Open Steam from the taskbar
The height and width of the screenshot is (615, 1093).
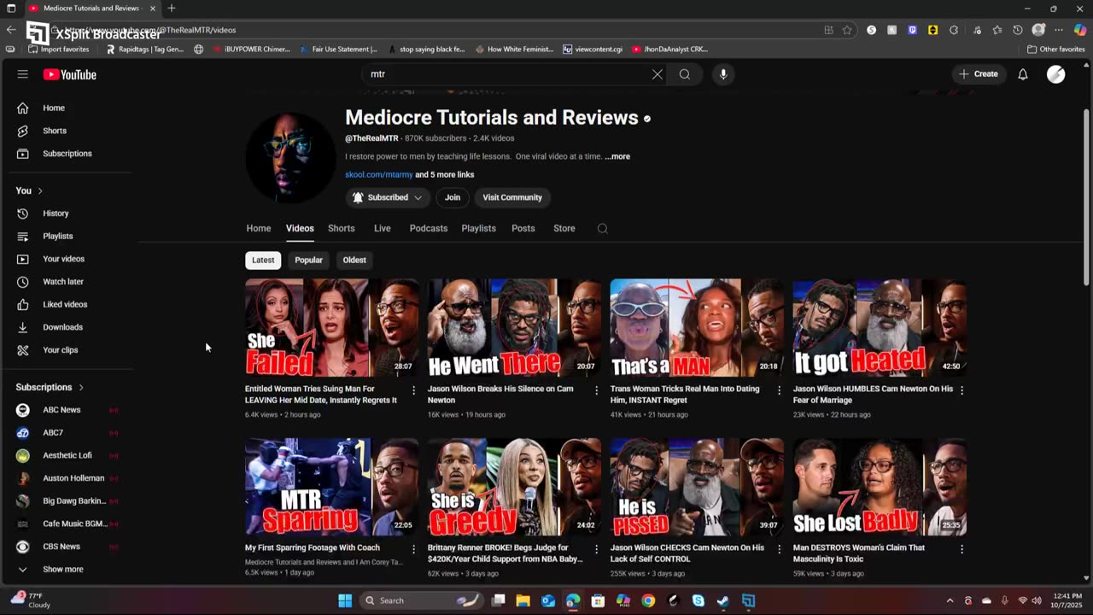click(723, 600)
